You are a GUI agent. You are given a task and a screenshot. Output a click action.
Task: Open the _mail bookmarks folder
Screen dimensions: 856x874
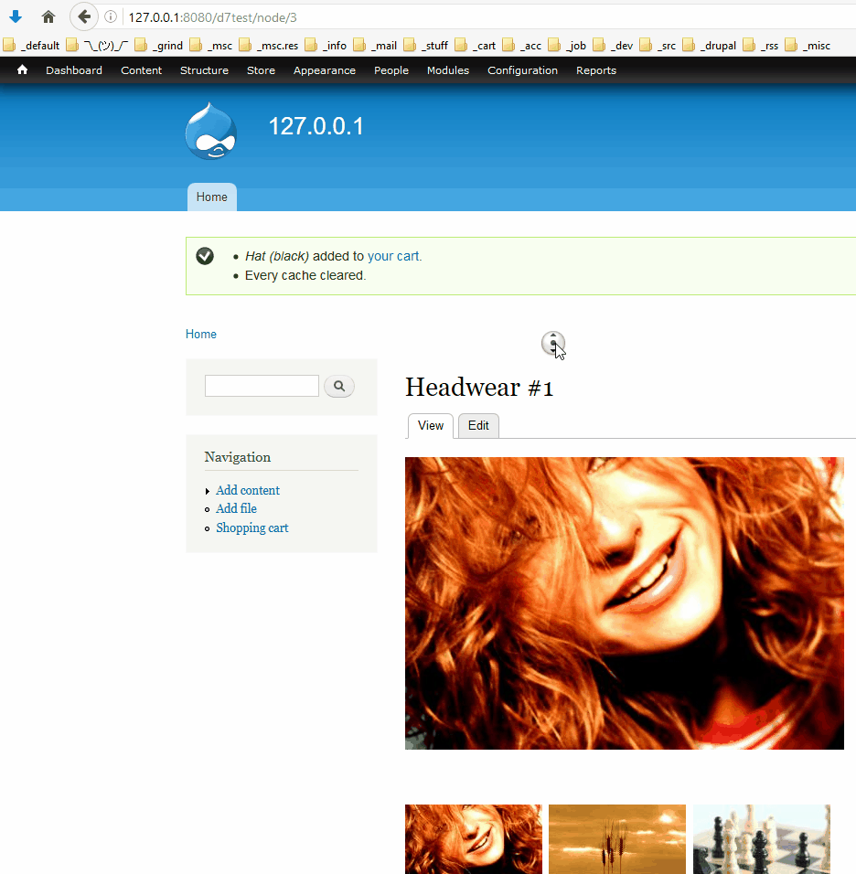pyautogui.click(x=375, y=46)
